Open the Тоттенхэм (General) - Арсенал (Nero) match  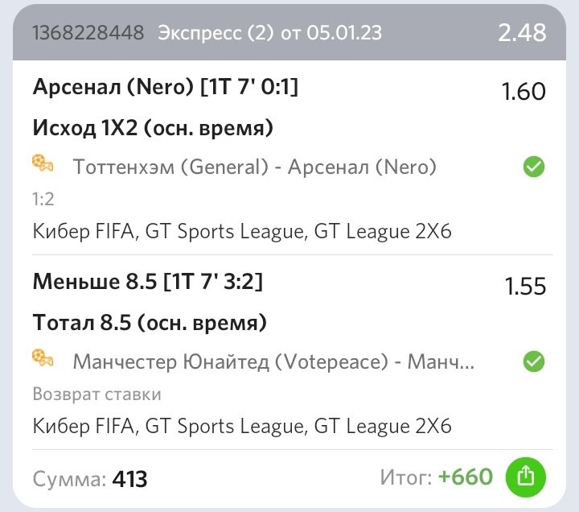tap(254, 167)
